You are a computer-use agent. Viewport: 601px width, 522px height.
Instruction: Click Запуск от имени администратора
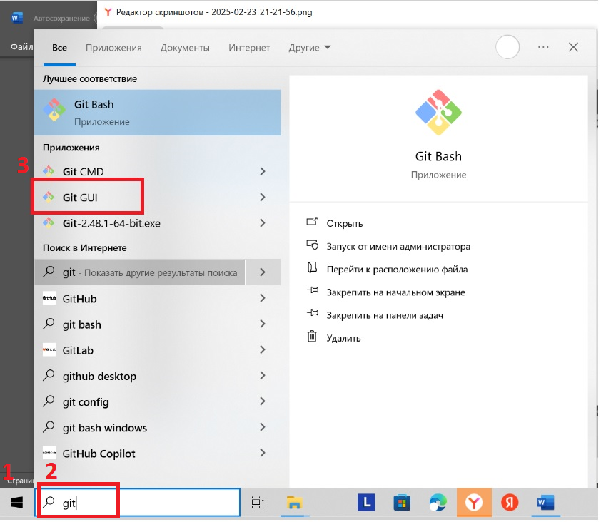[398, 246]
